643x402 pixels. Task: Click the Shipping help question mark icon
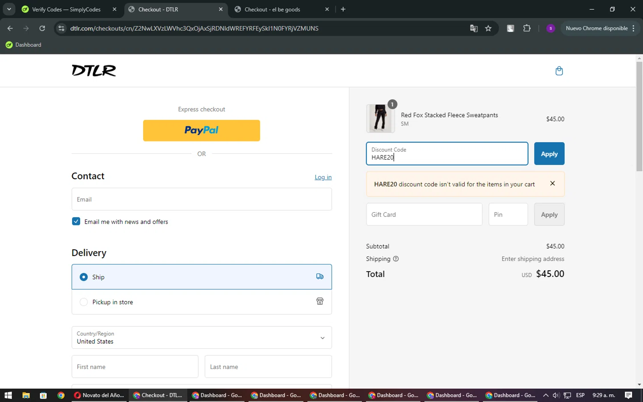(x=396, y=259)
